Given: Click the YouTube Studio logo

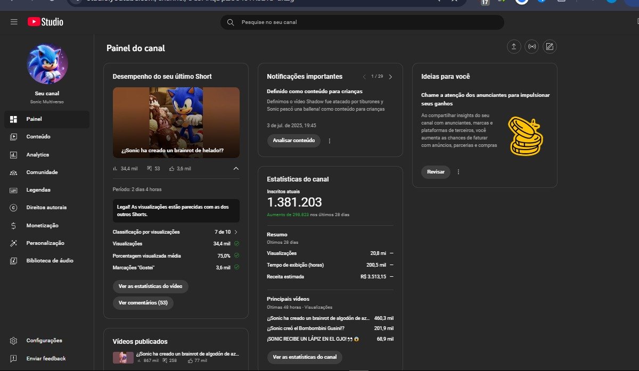Looking at the screenshot, I should (x=45, y=22).
